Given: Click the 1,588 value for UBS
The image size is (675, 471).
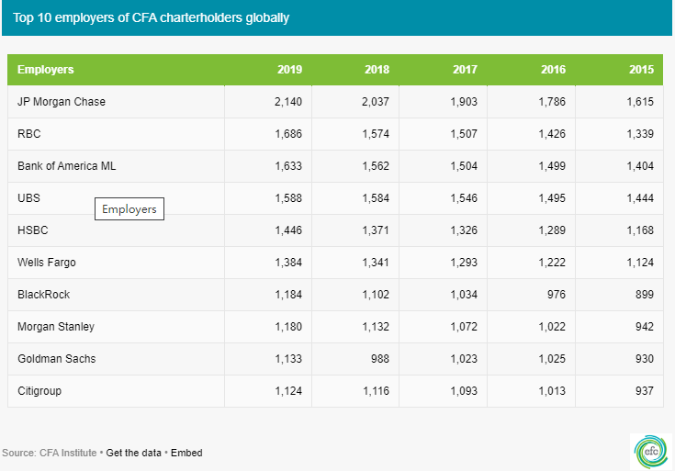Looking at the screenshot, I should click(x=288, y=198).
